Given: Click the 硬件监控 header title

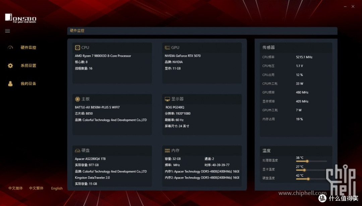Looking at the screenshot, I should pos(77,31).
